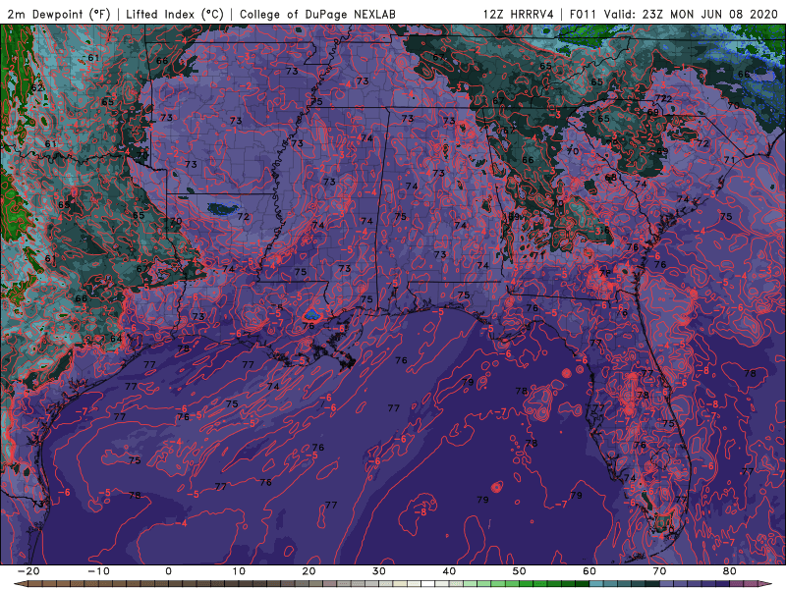Click the "Lifted Index (°C)" header label
The image size is (786, 589).
click(175, 14)
